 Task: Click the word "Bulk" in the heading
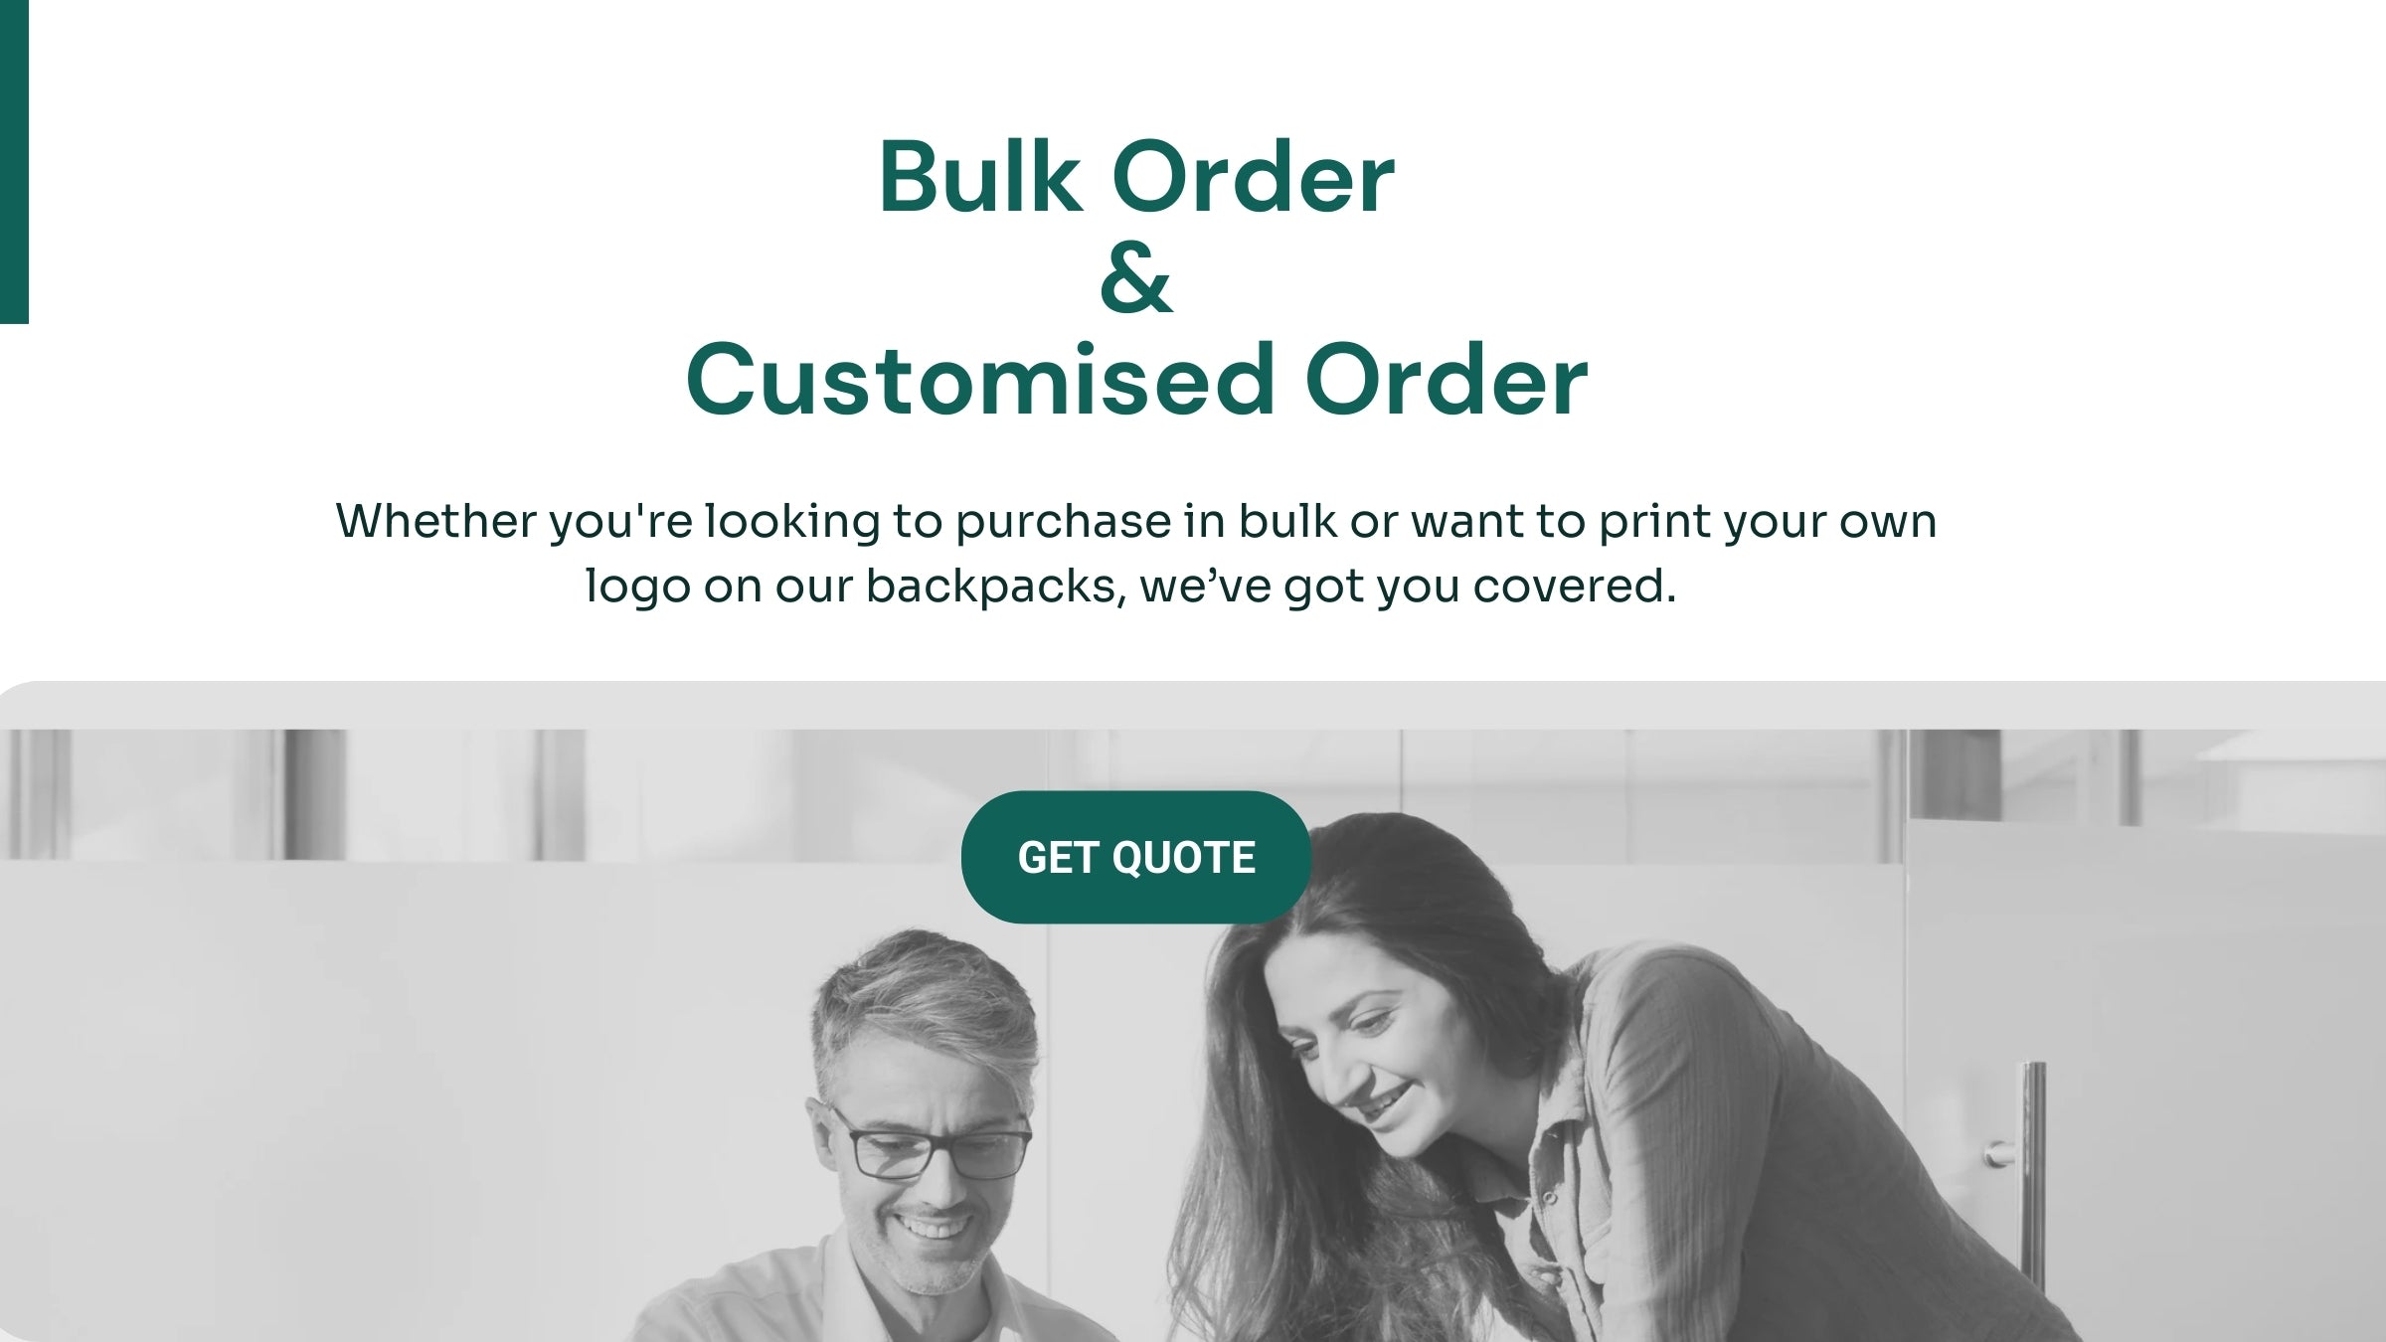pos(979,177)
